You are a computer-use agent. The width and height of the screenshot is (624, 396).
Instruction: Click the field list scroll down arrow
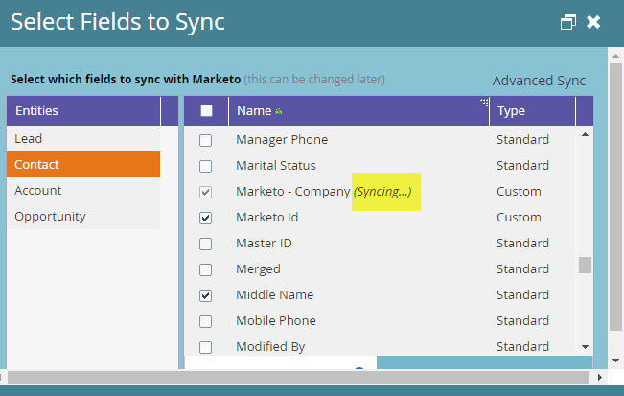pos(585,347)
